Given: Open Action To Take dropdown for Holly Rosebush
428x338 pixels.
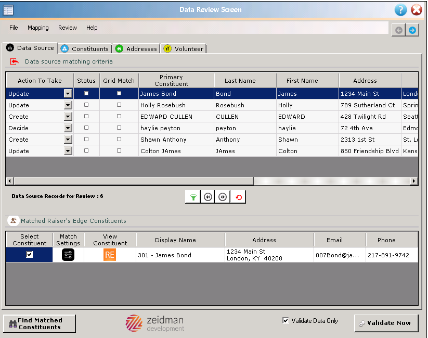Looking at the screenshot, I should click(68, 105).
